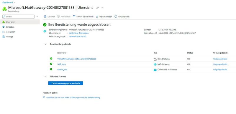Image resolution: width=236 pixels, height=114 pixels.
Task: Open the Übersicht menu item
Action: [20, 22]
